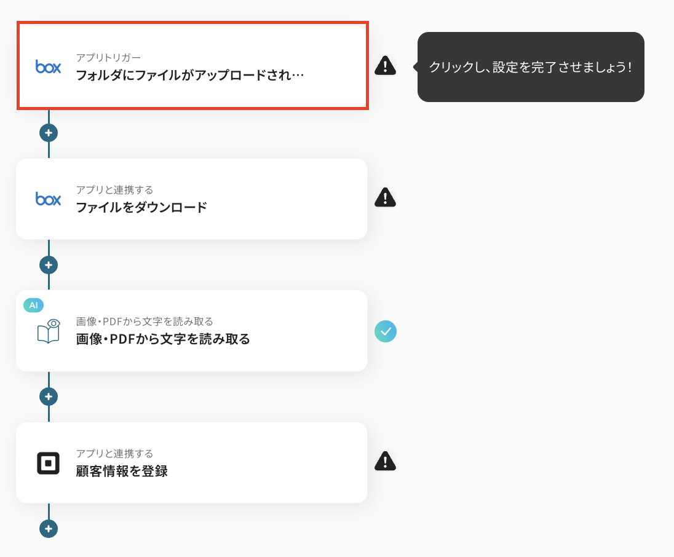Click the Box icon on trigger step
The image size is (674, 557).
point(48,67)
